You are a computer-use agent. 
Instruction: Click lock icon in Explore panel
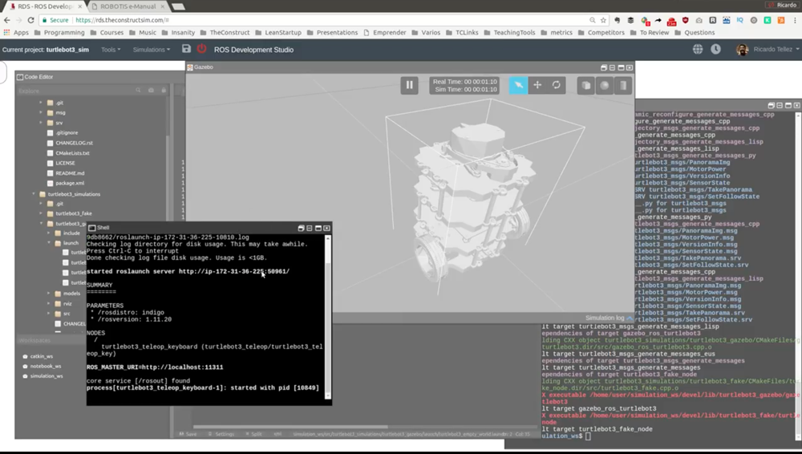pyautogui.click(x=164, y=91)
